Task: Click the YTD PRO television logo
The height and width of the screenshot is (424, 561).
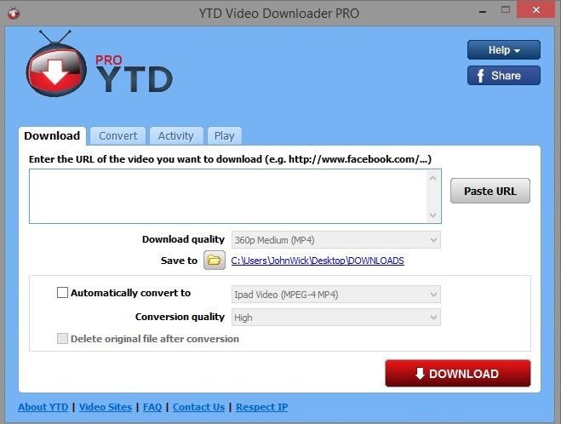Action: [56, 65]
